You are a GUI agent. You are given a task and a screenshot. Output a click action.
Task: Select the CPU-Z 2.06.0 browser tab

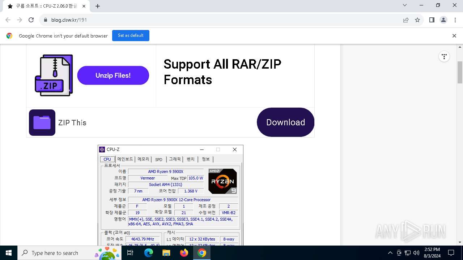point(46,6)
